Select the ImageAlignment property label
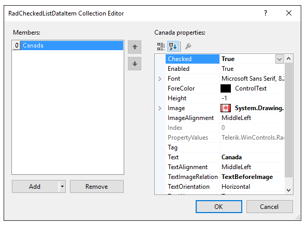308x226 pixels. 190,118
